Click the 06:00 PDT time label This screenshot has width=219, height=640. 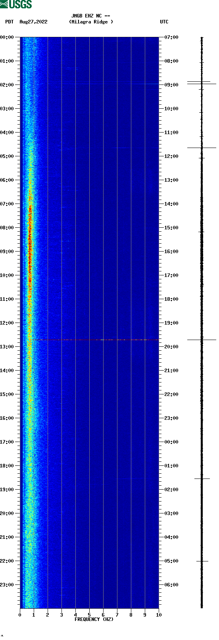[x=7, y=180]
